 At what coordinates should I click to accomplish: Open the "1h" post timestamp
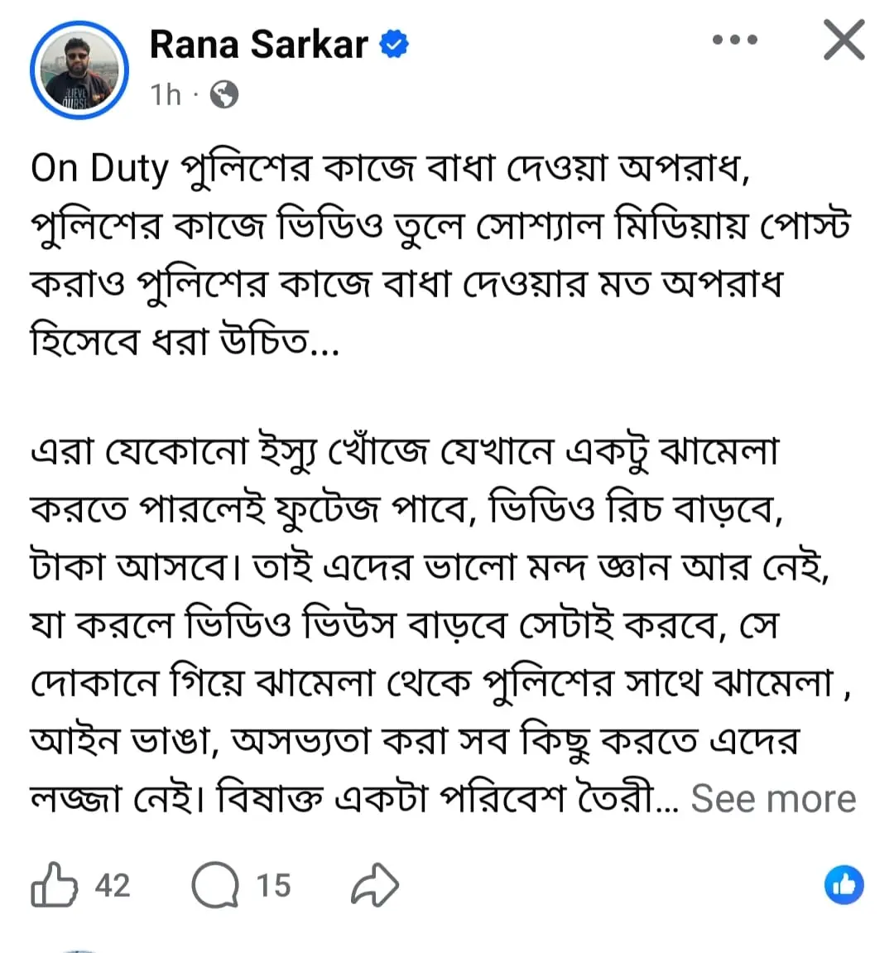tap(166, 95)
